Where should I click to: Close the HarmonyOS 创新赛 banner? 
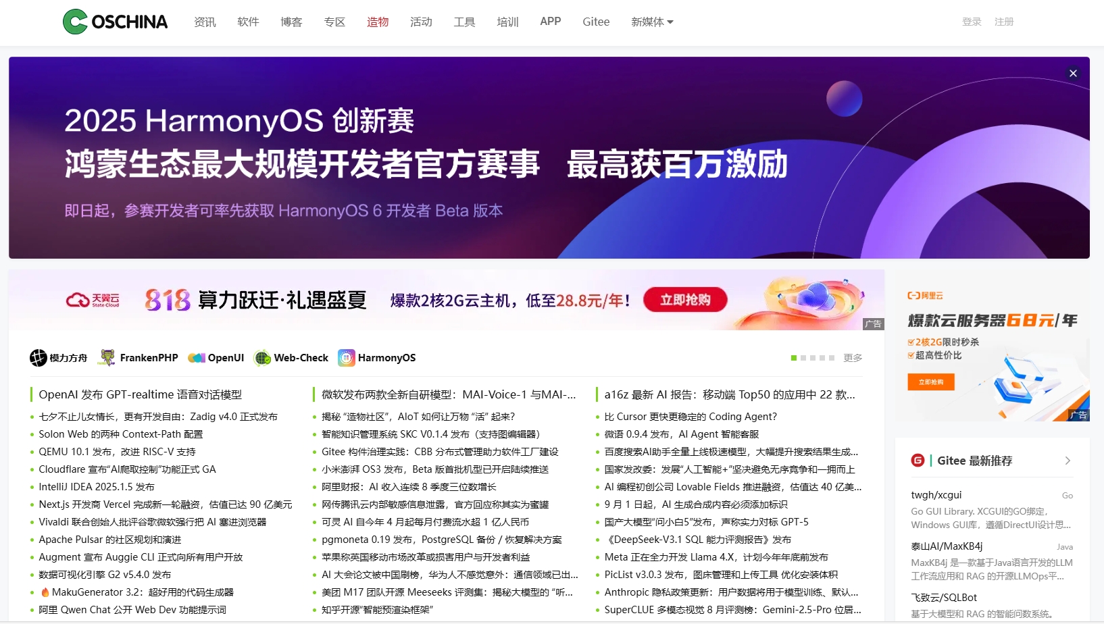[1073, 73]
